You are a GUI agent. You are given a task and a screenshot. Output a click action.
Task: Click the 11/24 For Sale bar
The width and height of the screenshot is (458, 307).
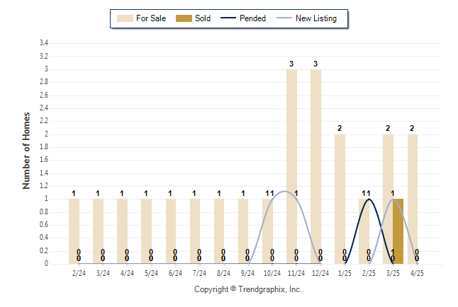(x=291, y=167)
